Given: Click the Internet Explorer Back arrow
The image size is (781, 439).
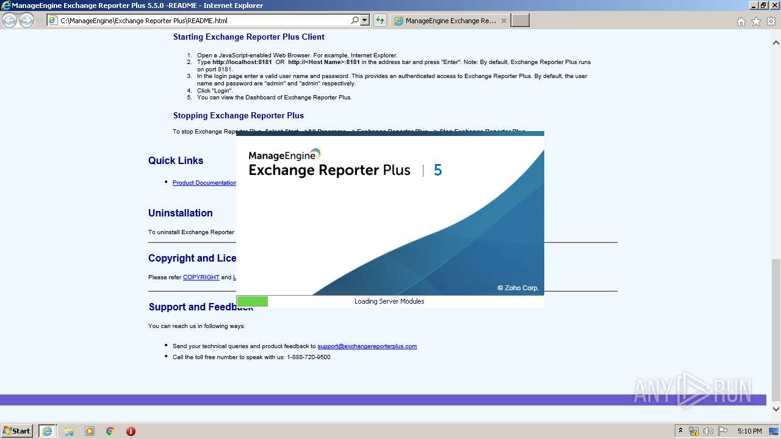Looking at the screenshot, I should (10, 21).
